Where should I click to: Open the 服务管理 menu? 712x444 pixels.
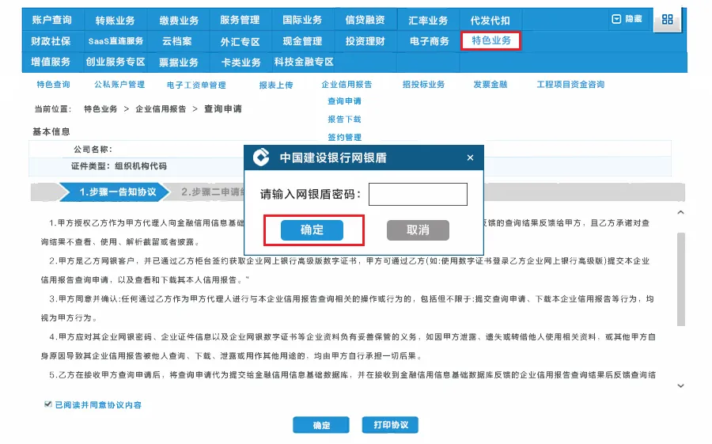[240, 20]
